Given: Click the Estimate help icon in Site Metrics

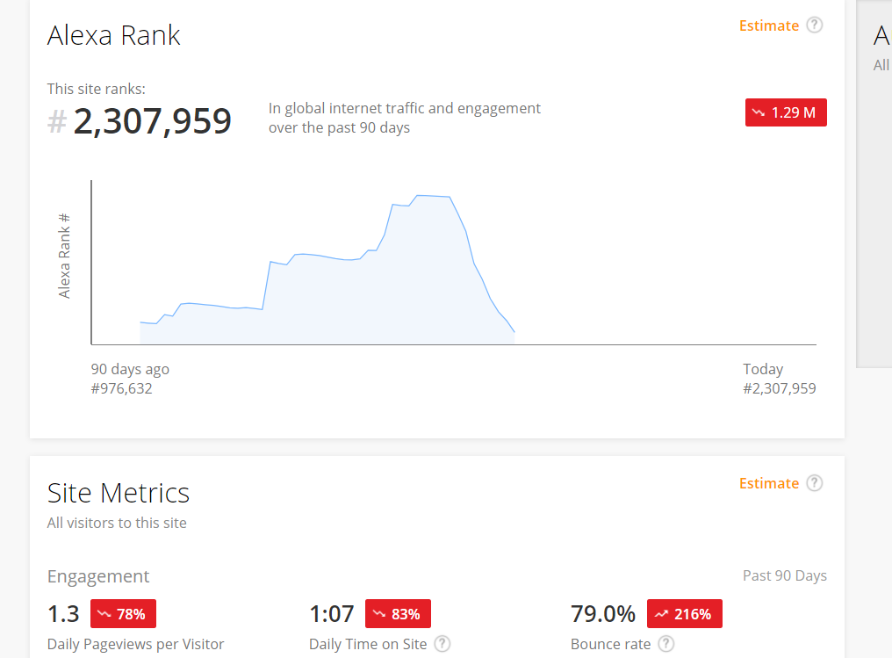Looking at the screenshot, I should click(x=815, y=482).
